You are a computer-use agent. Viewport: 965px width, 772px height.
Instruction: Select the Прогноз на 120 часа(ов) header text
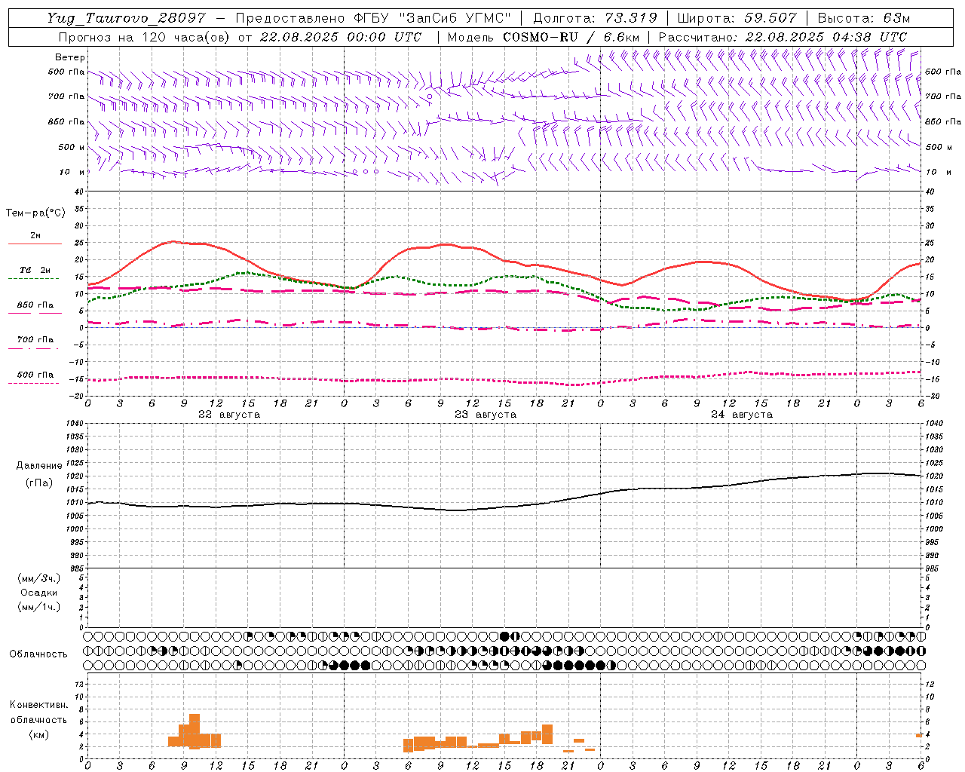(146, 37)
